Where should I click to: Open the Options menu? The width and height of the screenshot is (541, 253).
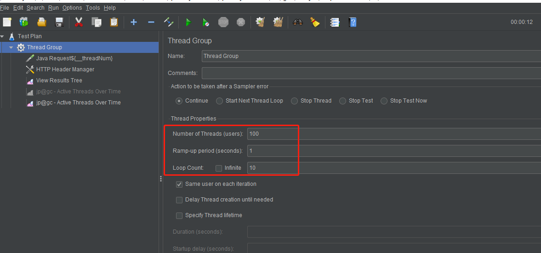pos(72,8)
